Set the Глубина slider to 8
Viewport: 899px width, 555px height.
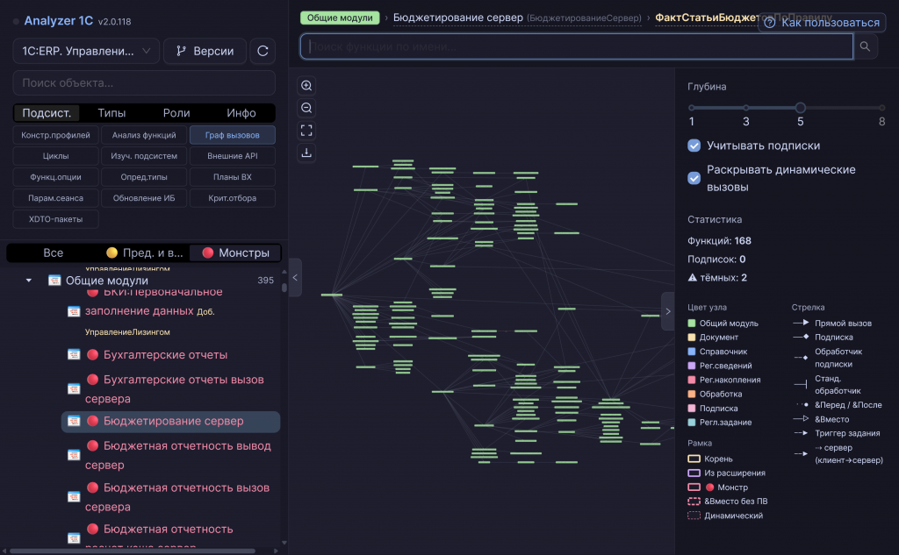[x=881, y=108]
